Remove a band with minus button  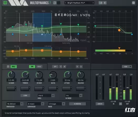click(81, 67)
